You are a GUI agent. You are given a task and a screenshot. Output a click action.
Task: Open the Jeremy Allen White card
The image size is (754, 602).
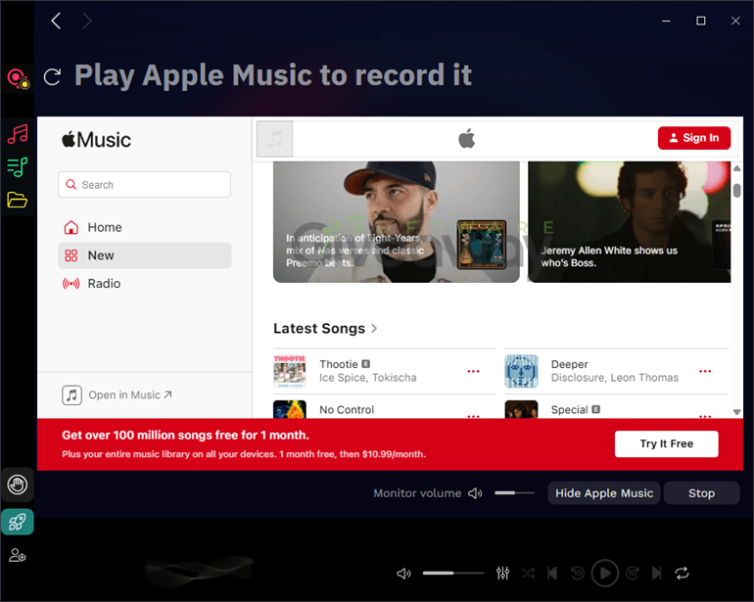[x=629, y=222]
